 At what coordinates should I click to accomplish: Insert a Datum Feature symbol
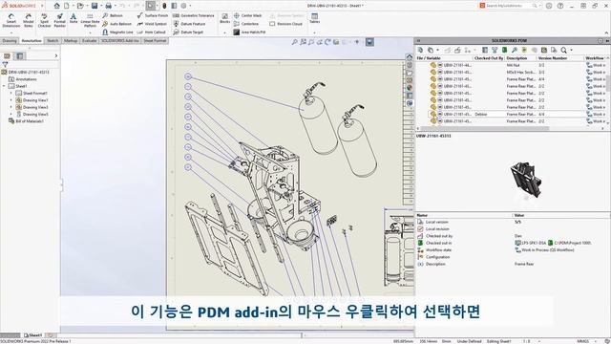[189, 24]
